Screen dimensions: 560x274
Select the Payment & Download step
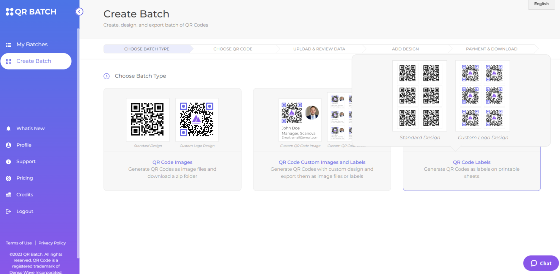coord(492,49)
